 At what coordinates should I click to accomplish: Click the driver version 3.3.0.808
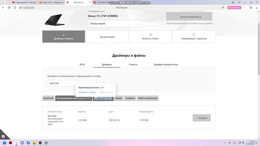pyautogui.click(x=82, y=120)
